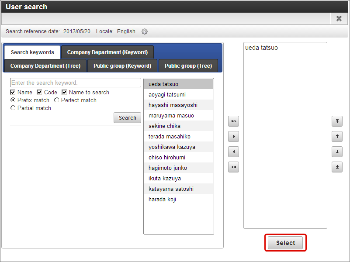The width and height of the screenshot is (350, 262).
Task: Select harada koji in results list
Action: pos(179,200)
